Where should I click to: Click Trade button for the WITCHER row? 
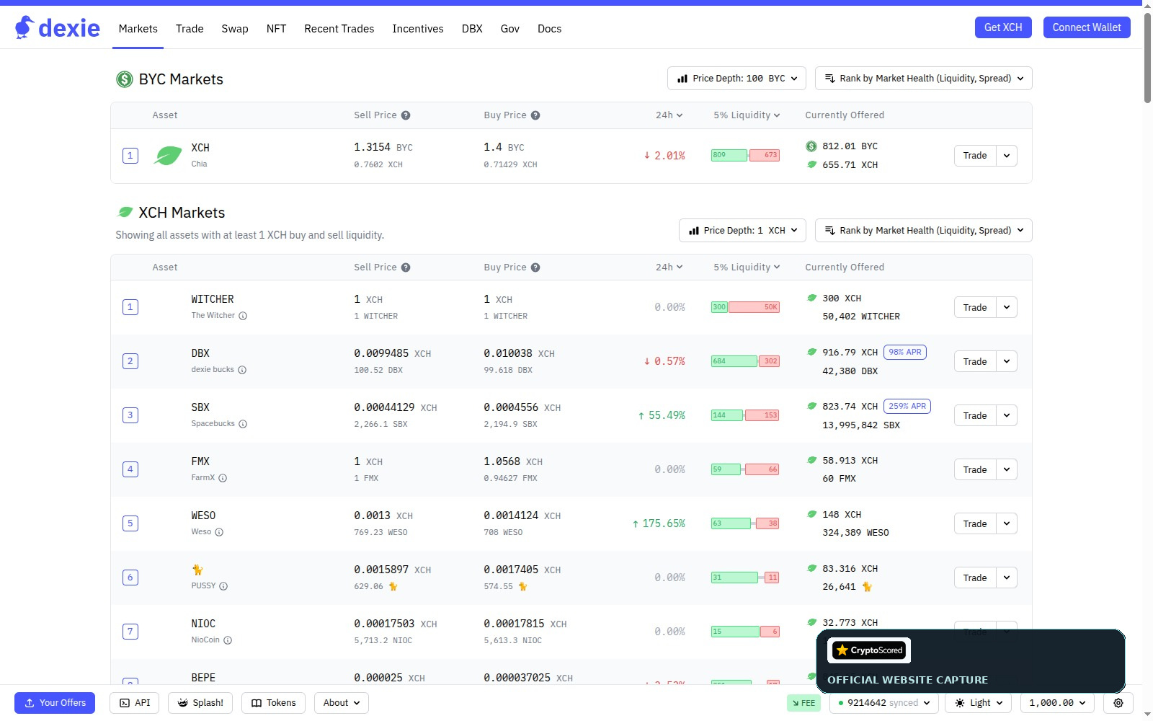(975, 307)
